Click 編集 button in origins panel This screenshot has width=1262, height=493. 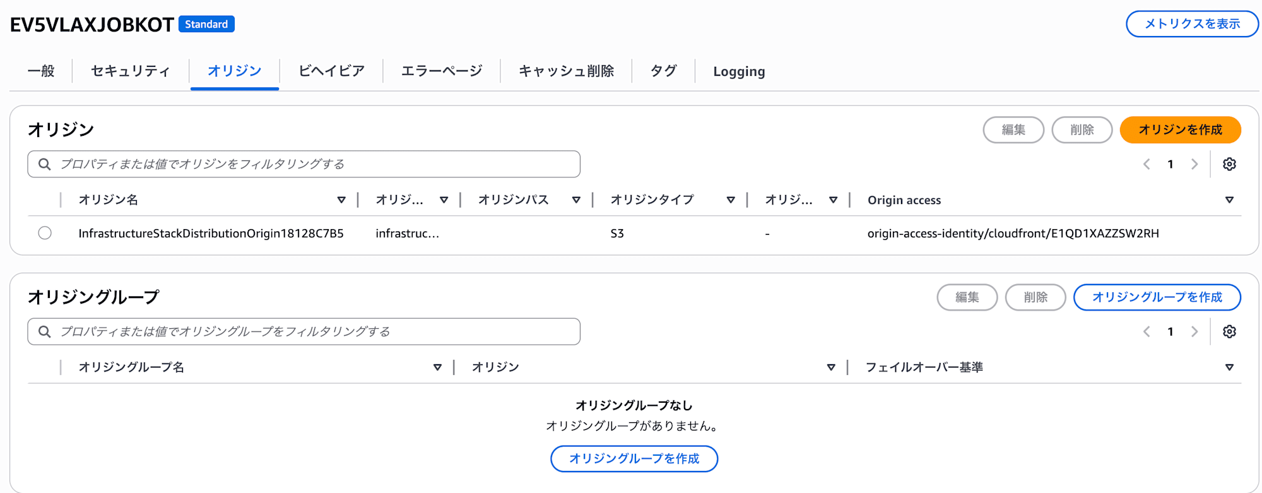1013,129
